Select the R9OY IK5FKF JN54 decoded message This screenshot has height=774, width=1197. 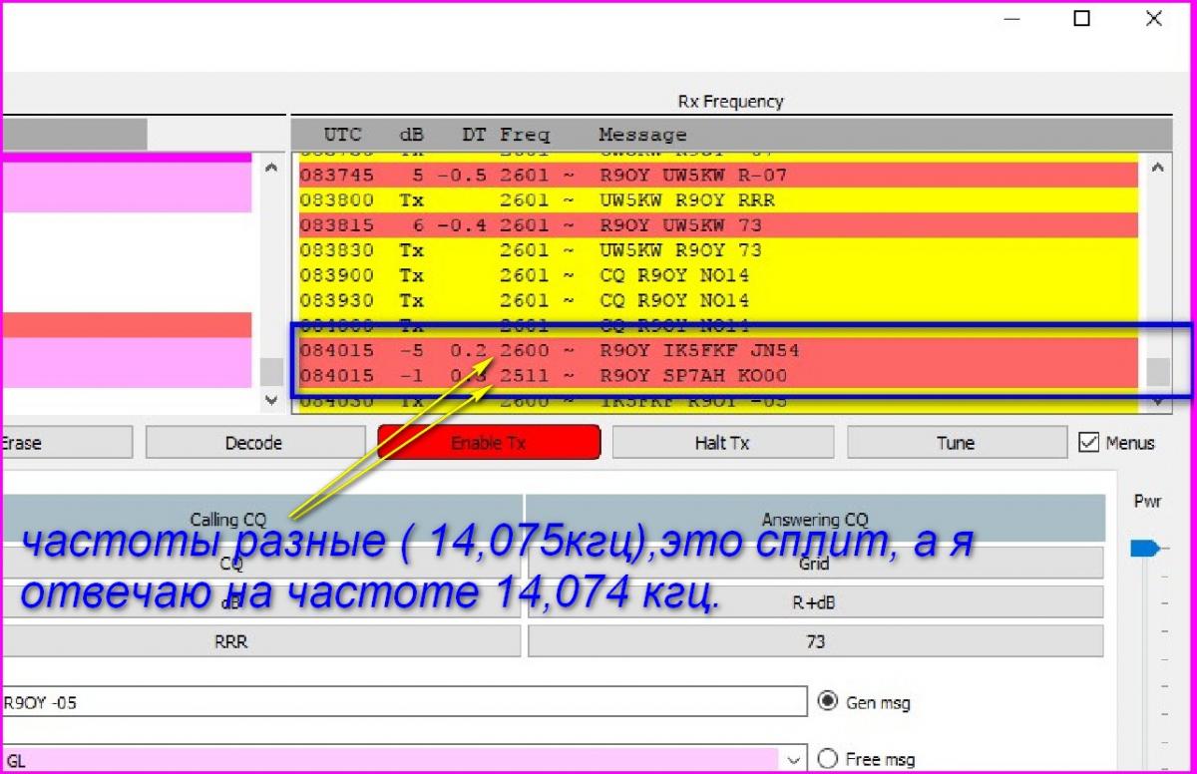pos(698,351)
